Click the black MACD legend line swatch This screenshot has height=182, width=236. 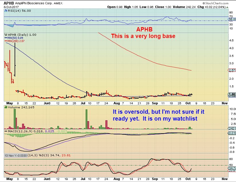pos(6,131)
